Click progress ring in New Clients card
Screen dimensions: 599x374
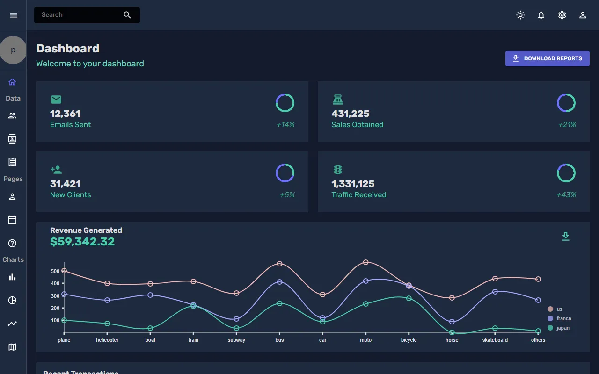coord(285,173)
